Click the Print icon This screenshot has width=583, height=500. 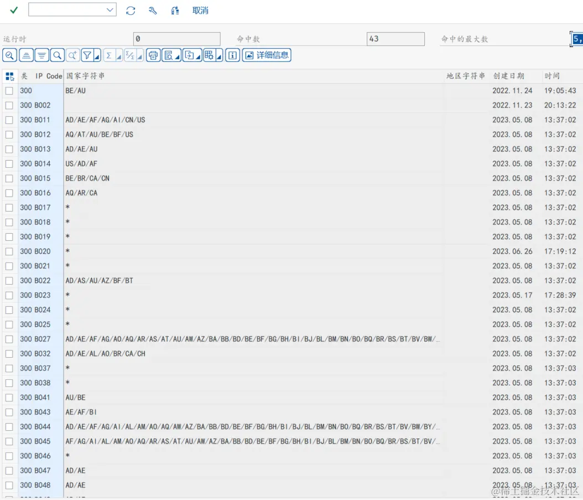(x=153, y=55)
